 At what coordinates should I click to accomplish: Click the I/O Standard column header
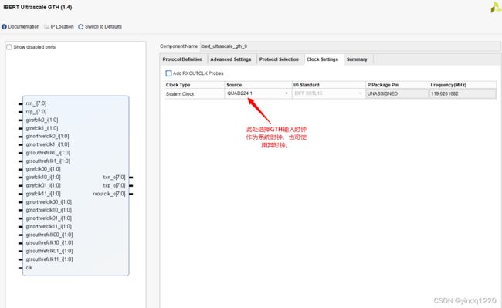click(x=329, y=85)
